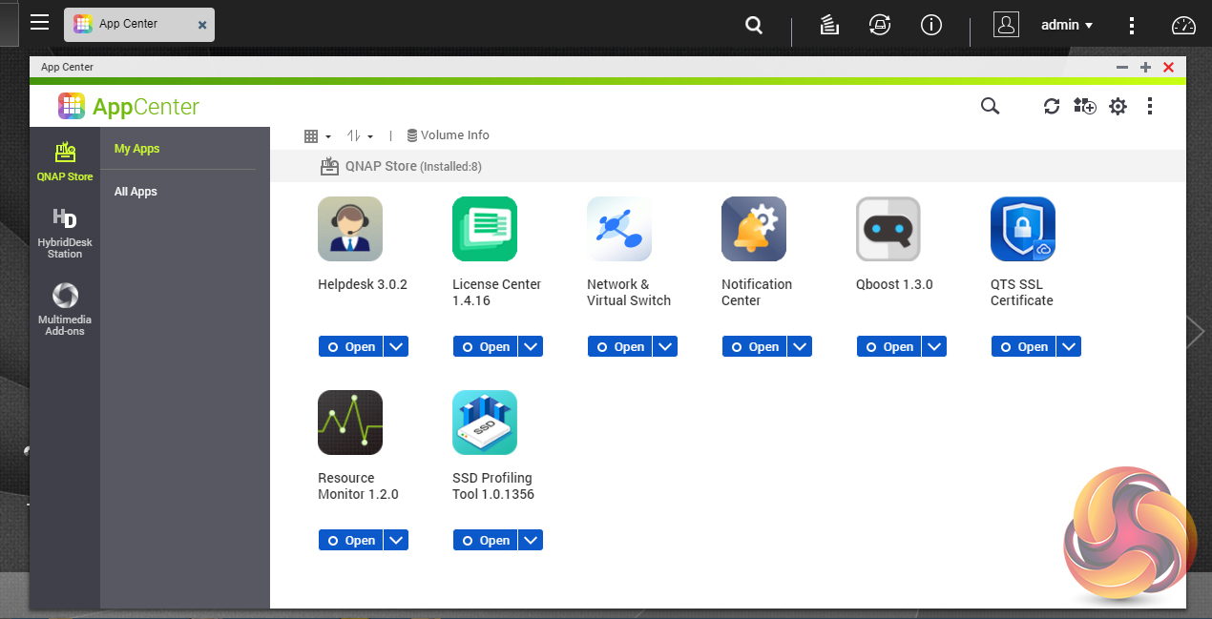Click the install manually icon
The width and height of the screenshot is (1212, 619).
point(1085,106)
